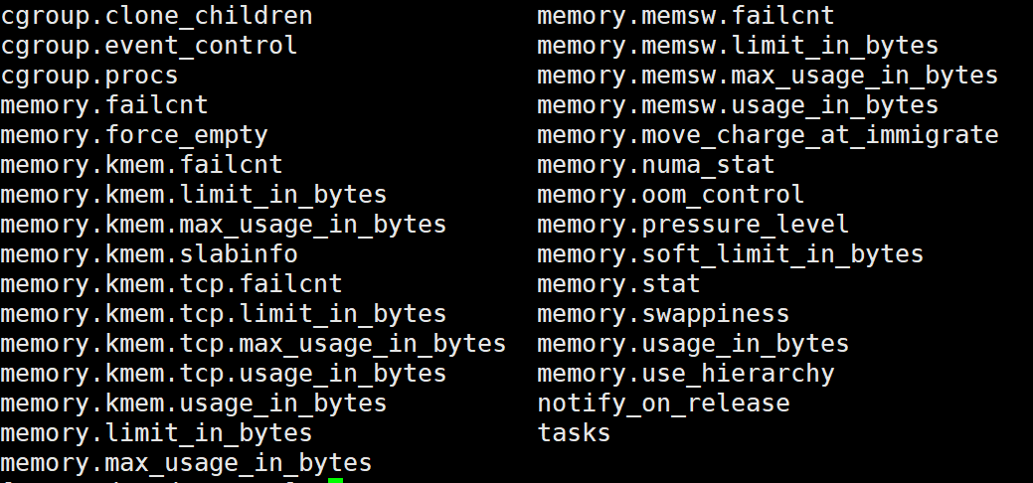Screen dimensions: 1033x483
Task: Select memory.kmem.usage_in_bytes file name
Action: [194, 403]
